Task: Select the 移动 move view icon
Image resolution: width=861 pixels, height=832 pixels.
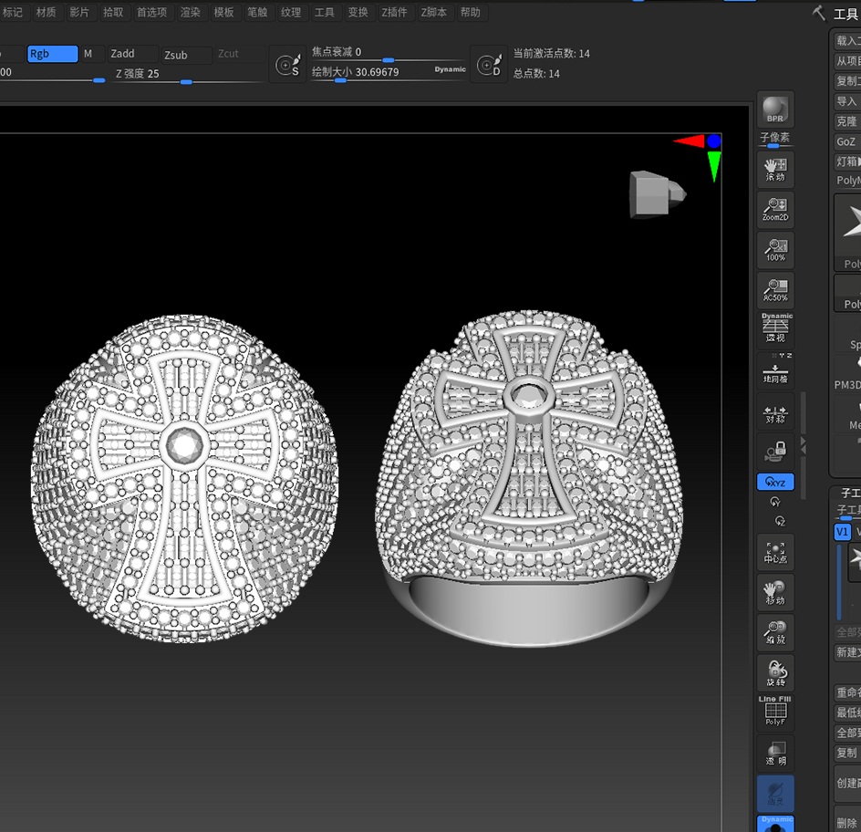Action: (x=775, y=592)
